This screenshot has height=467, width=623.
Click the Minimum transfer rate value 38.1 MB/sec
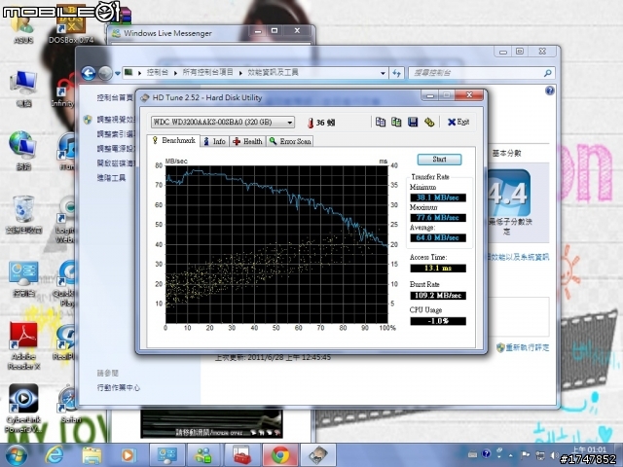[438, 198]
